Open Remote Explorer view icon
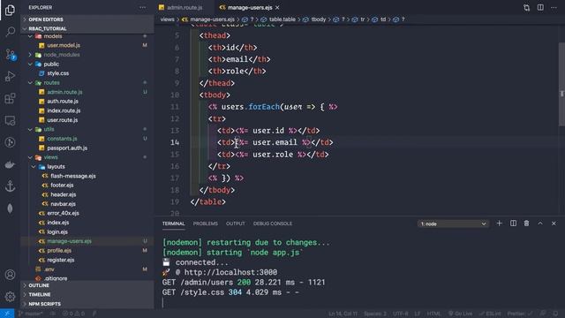 [x=10, y=120]
